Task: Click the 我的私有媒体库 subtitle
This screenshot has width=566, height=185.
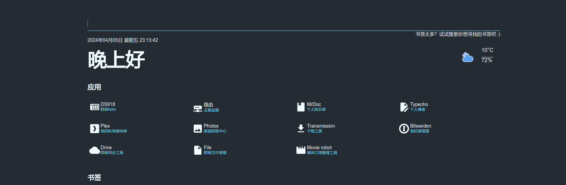Action: click(x=114, y=131)
